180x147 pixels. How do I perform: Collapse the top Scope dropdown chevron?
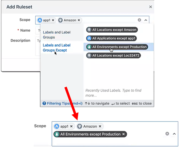click(x=146, y=20)
